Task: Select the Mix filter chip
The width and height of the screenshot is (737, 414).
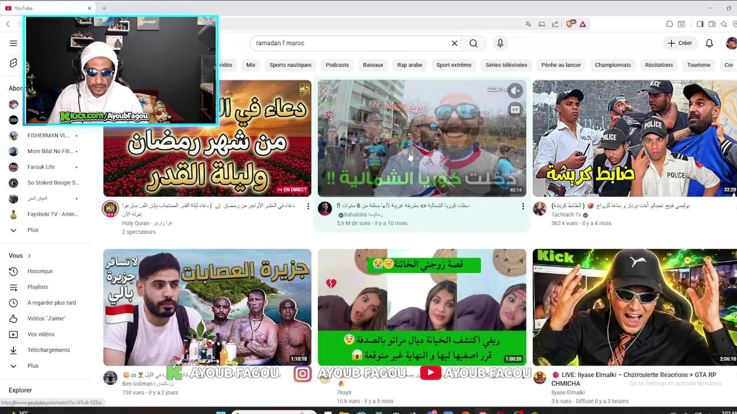Action: [x=251, y=65]
